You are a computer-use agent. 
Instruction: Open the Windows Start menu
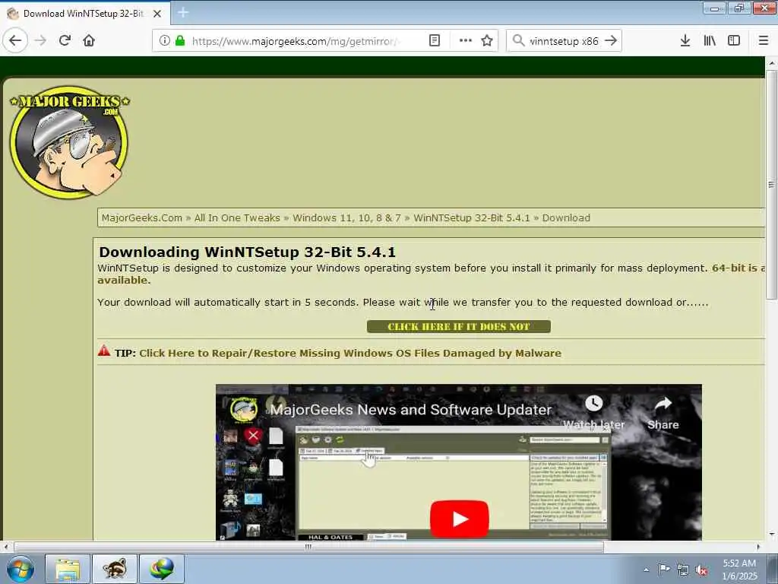[21, 569]
